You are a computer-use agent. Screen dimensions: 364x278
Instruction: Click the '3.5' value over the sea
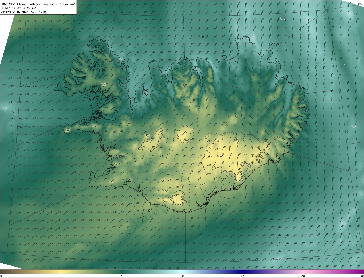pos(79,246)
